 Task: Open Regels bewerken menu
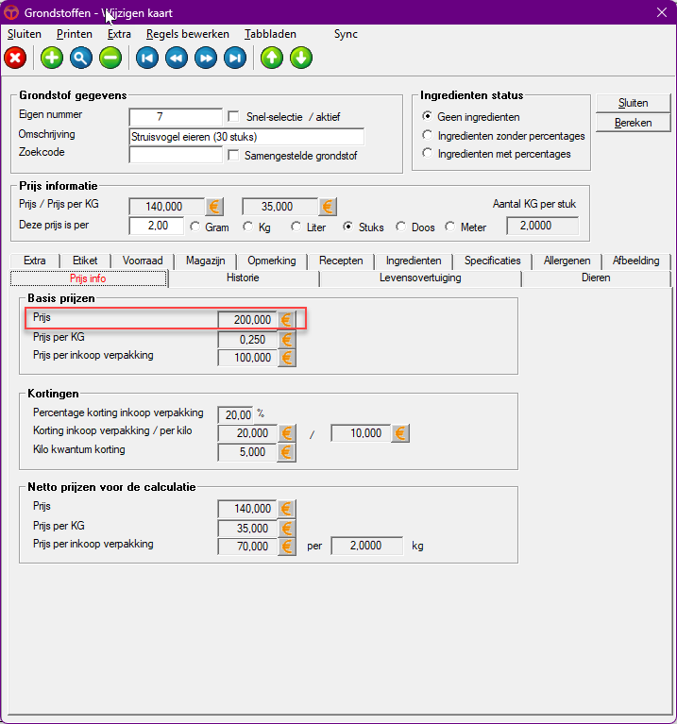tap(188, 34)
